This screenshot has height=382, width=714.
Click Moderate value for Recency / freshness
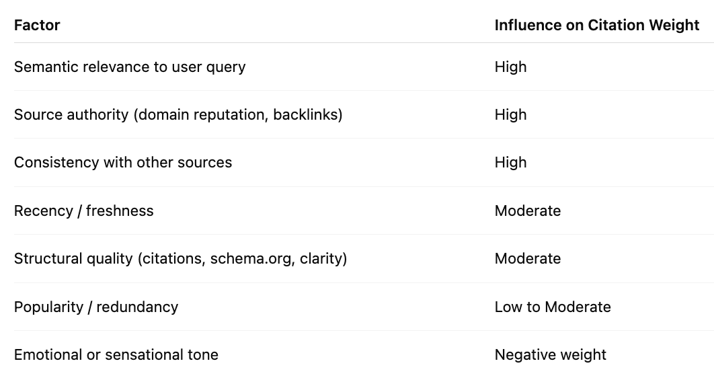(528, 211)
